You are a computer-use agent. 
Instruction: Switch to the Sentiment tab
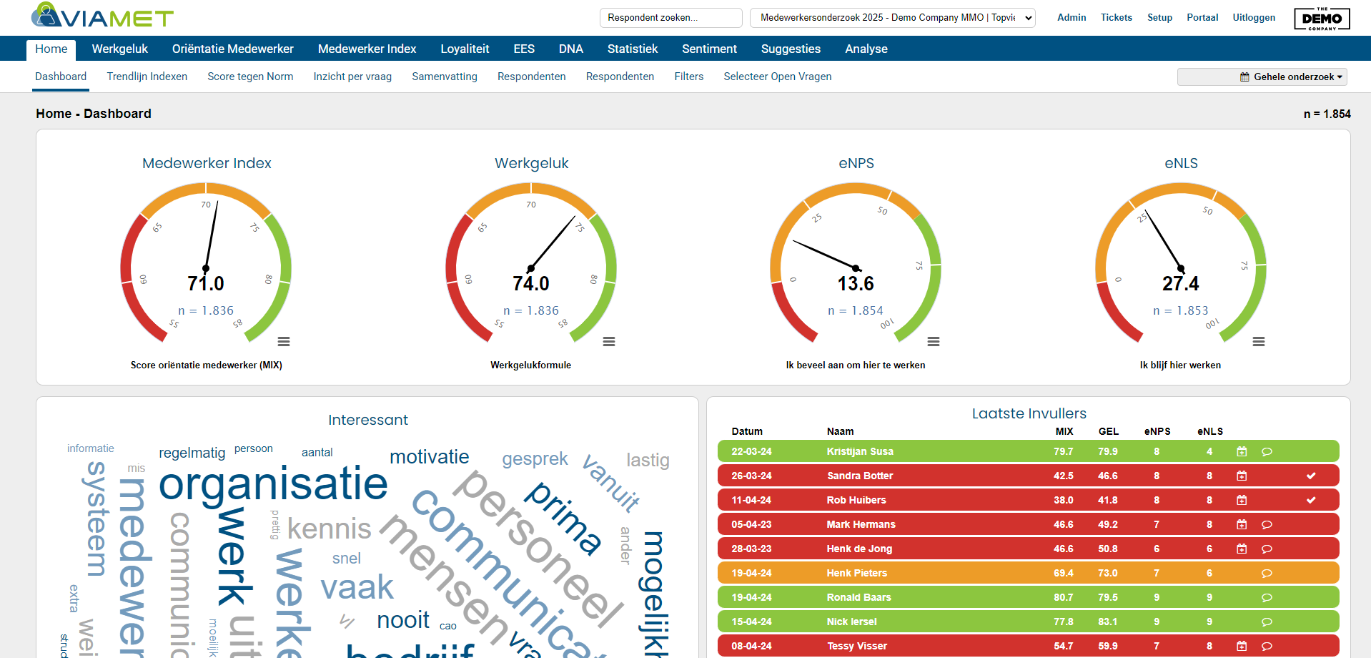pos(709,49)
